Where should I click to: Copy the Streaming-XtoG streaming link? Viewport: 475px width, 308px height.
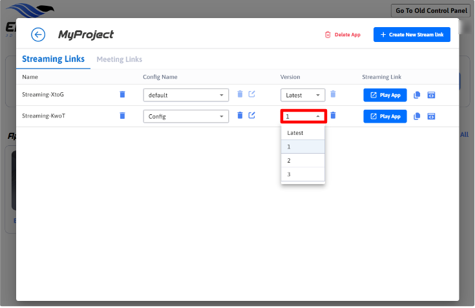tap(417, 95)
